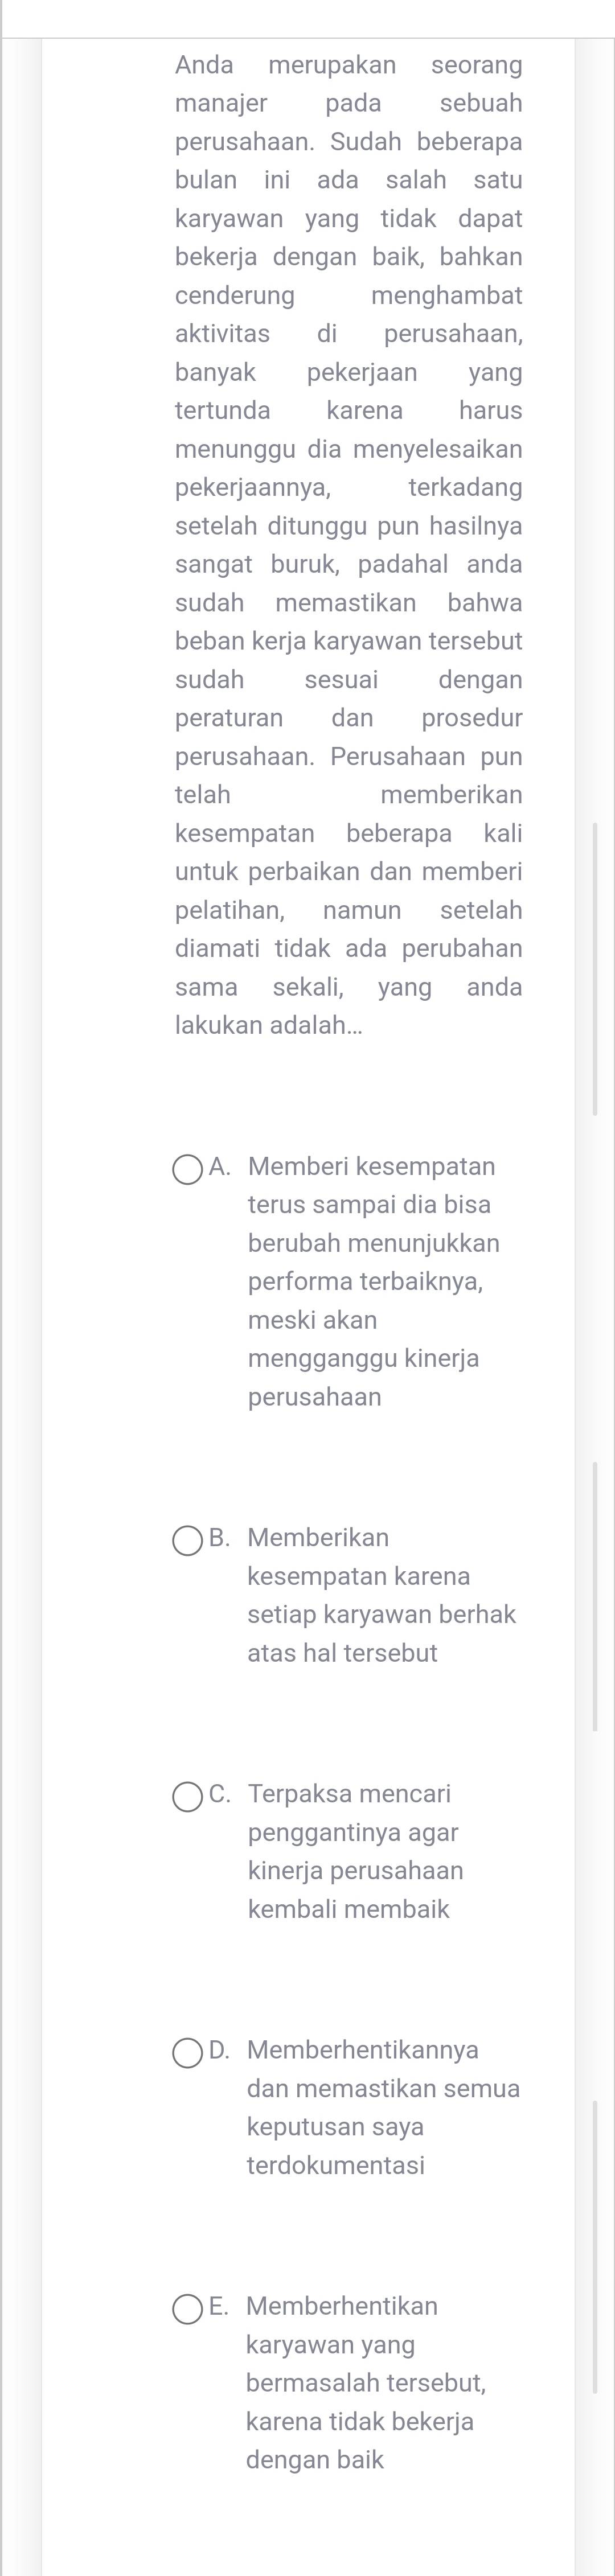Choose the option B radio button
This screenshot has height=2576, width=615.
[188, 1540]
